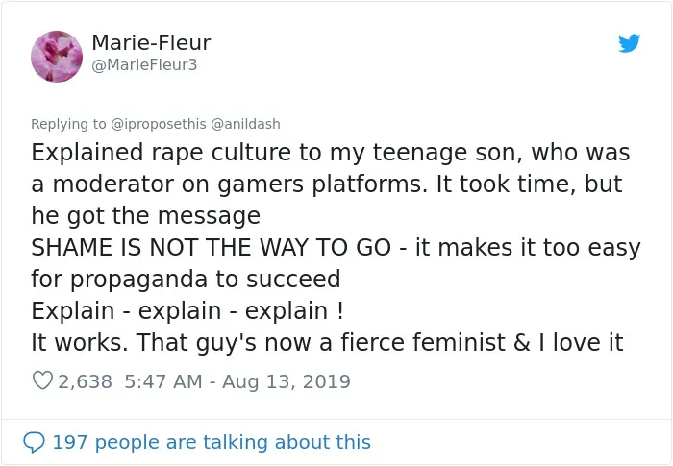View 197 people are talking about this
The height and width of the screenshot is (466, 673).
tap(212, 442)
